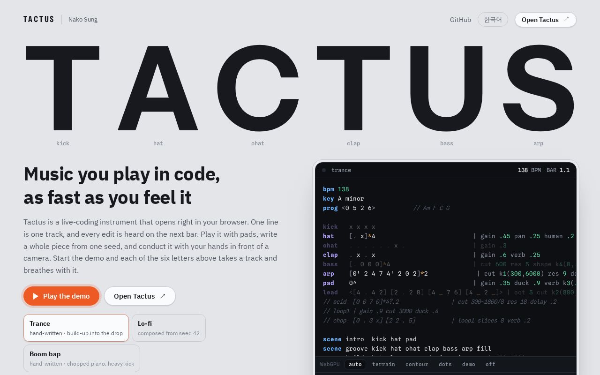The width and height of the screenshot is (600, 375).
Task: Set WebGPU mode to auto
Action: coord(355,364)
